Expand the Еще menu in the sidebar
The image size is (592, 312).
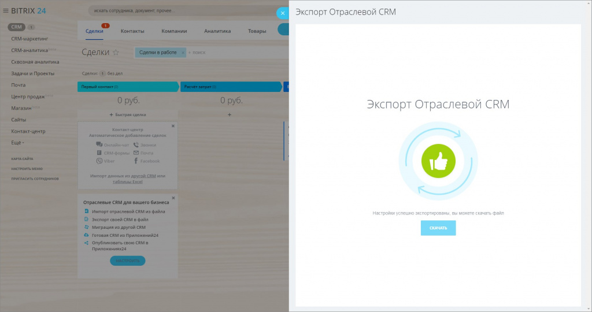pyautogui.click(x=17, y=143)
